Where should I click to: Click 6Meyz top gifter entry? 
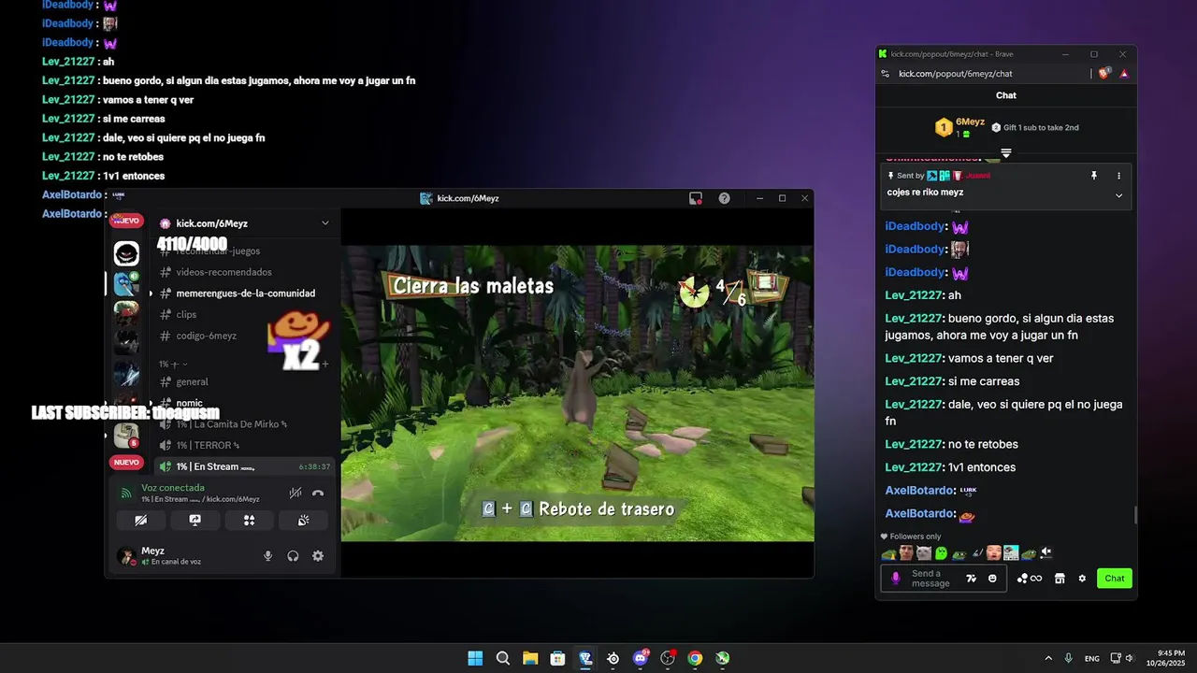coord(959,127)
